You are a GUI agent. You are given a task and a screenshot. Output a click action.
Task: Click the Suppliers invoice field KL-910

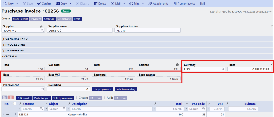(147, 30)
